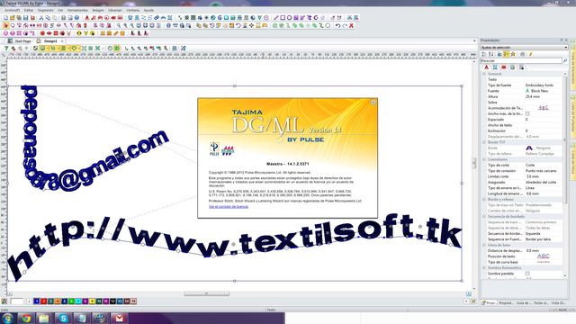Open the Ventana menu
Viewport: 576px width, 324px height.
[x=132, y=10]
